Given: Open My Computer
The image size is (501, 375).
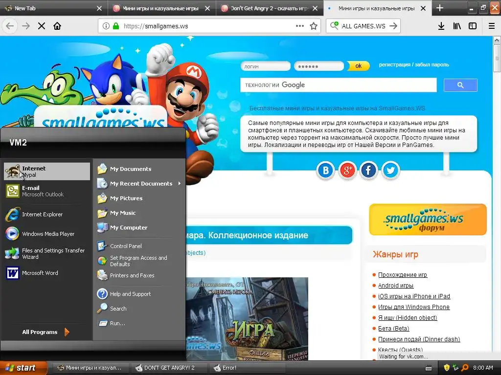Looking at the screenshot, I should [139, 228].
